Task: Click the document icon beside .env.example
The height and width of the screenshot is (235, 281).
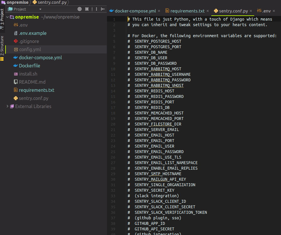Action: (x=16, y=33)
